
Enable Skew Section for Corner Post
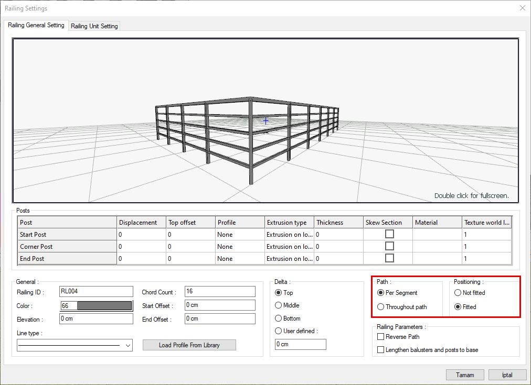point(389,246)
